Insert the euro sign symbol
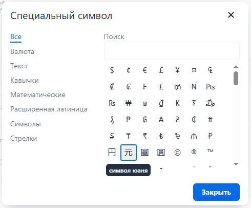Image resolution: width=251 pixels, height=208 pixels. [x=145, y=70]
